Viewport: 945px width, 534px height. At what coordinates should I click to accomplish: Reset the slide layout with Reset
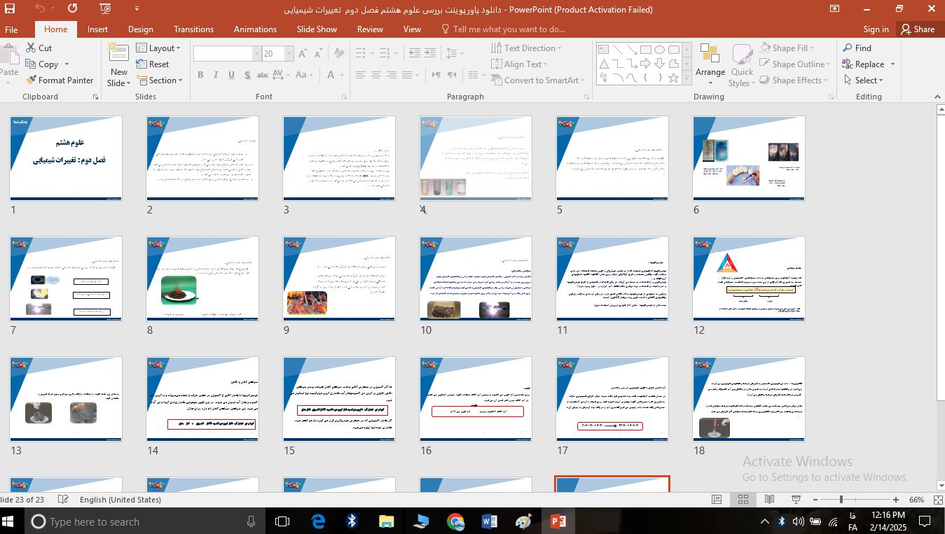[x=153, y=64]
